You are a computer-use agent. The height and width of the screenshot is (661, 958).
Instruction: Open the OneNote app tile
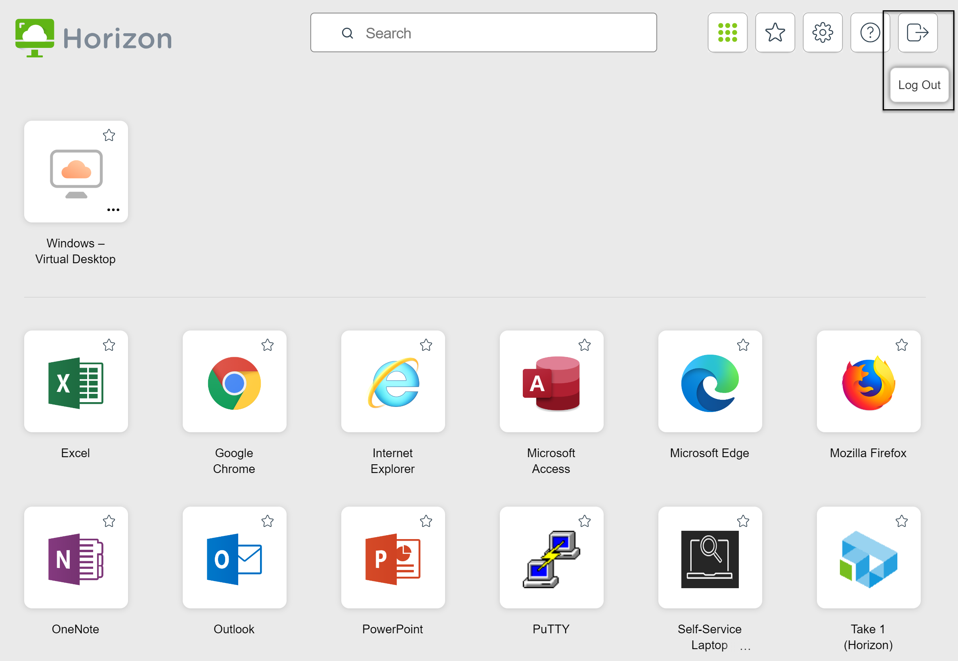click(76, 557)
